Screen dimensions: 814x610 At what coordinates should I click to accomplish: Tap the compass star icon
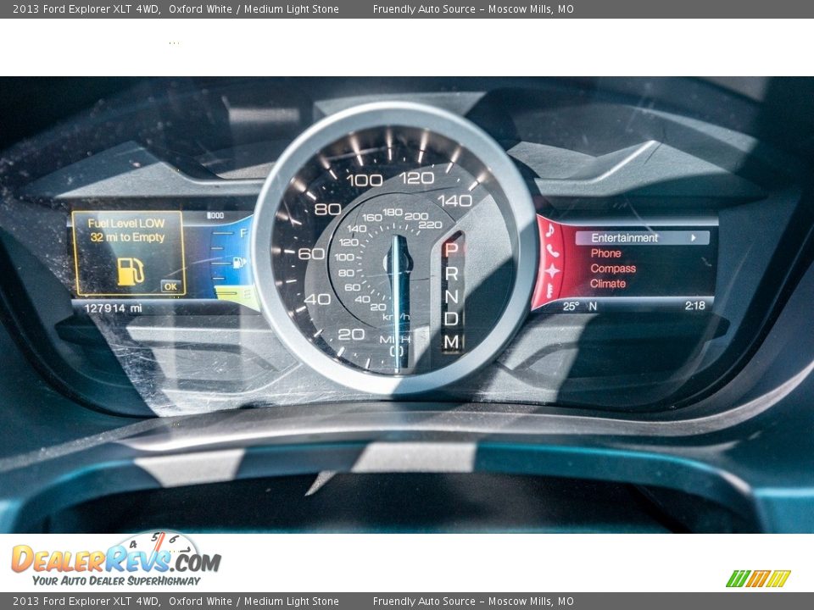[x=552, y=271]
